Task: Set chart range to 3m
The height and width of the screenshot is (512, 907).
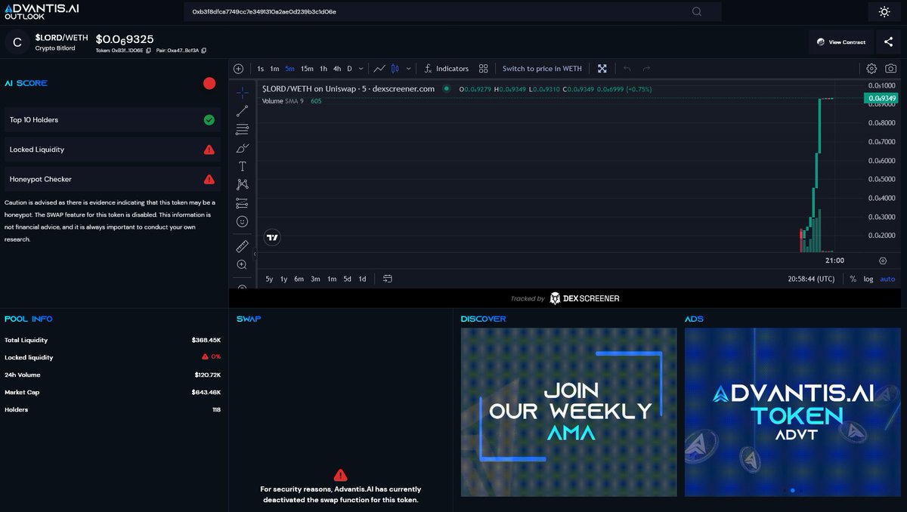Action: [x=315, y=279]
